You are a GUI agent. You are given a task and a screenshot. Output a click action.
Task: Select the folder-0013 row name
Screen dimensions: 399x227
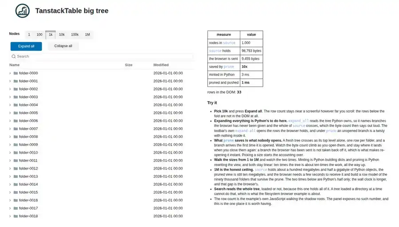click(28, 176)
